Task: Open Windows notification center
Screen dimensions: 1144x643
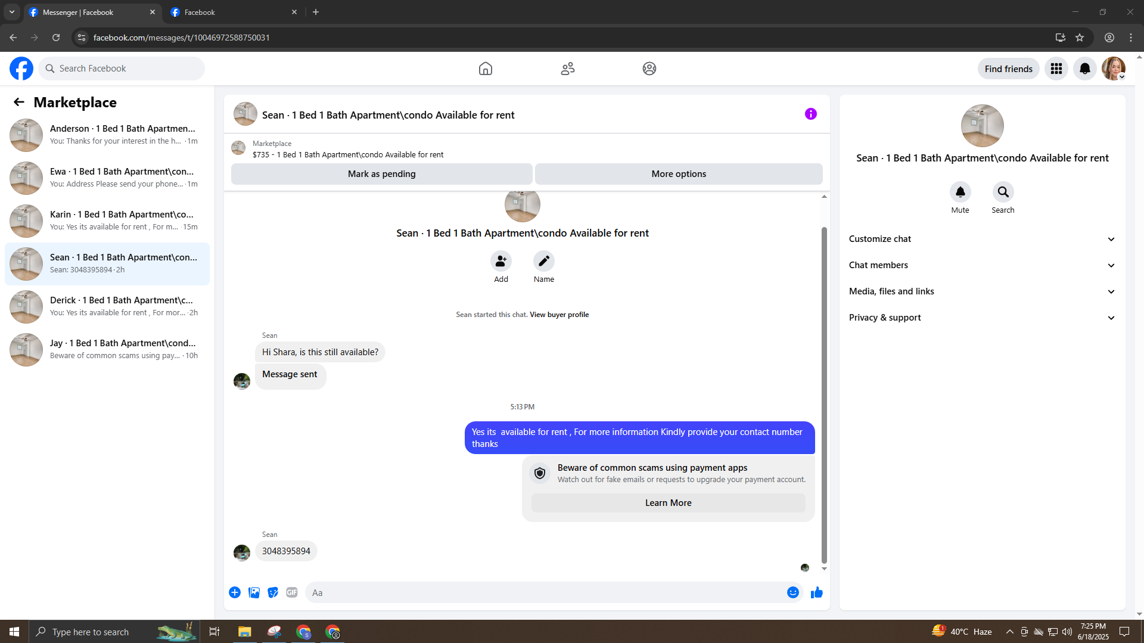Action: coord(1124,632)
